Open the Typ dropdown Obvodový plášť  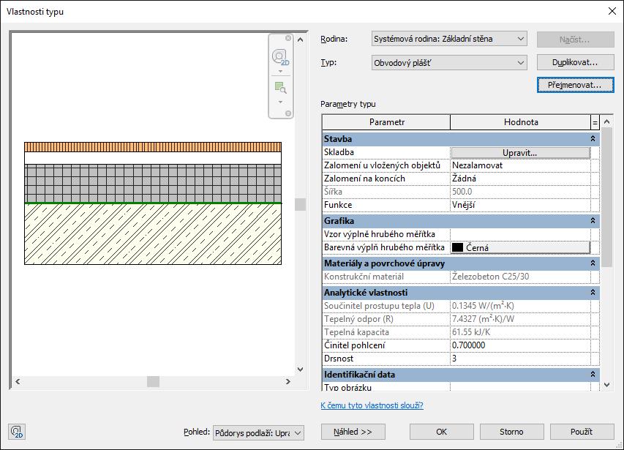pos(449,62)
